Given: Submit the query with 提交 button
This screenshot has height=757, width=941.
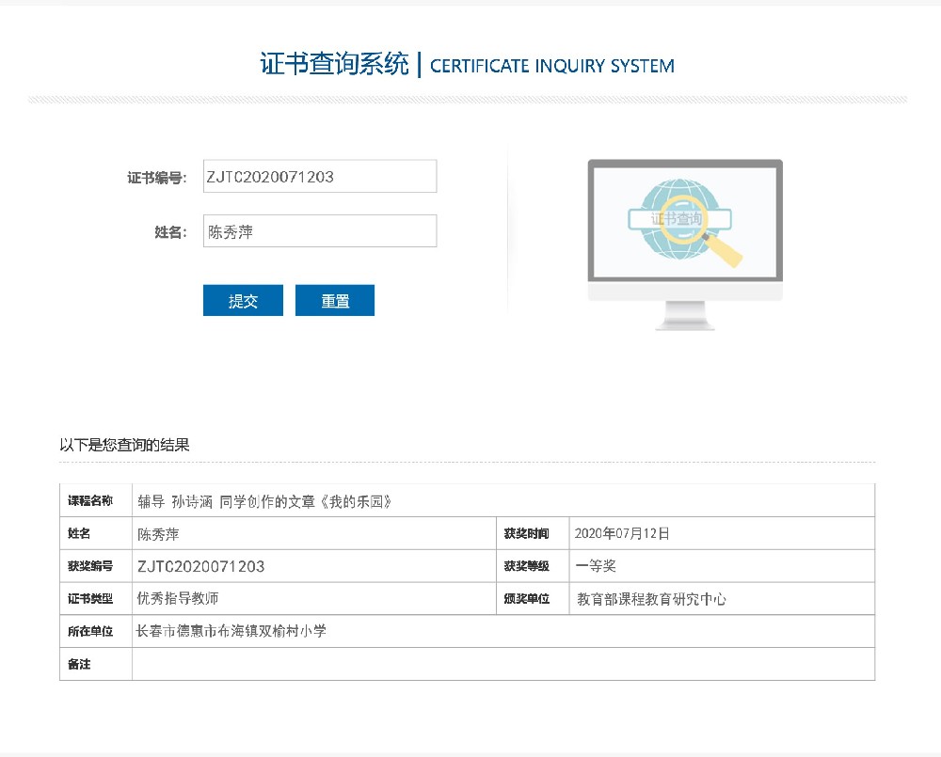Looking at the screenshot, I should [243, 301].
